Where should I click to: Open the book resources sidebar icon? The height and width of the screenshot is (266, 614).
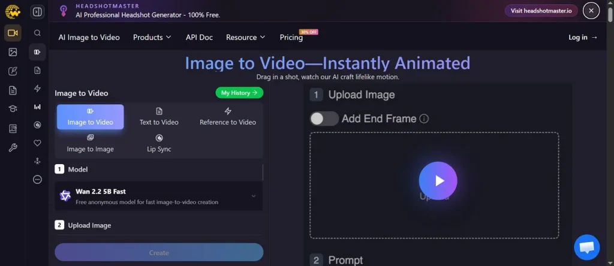[x=13, y=129]
